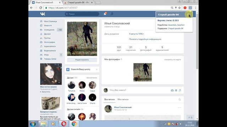Go to Группы in the sidebar
This screenshot has width=227, height=127.
tap(47, 38)
